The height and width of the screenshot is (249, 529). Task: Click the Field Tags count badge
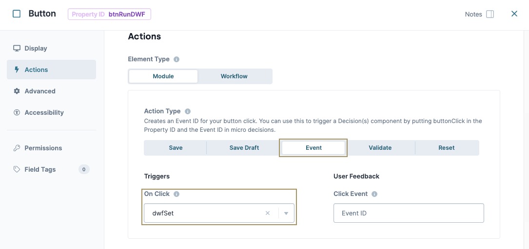(84, 169)
